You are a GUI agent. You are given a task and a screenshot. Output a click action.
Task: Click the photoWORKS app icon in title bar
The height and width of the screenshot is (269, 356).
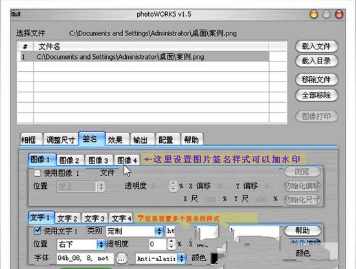[x=16, y=14]
